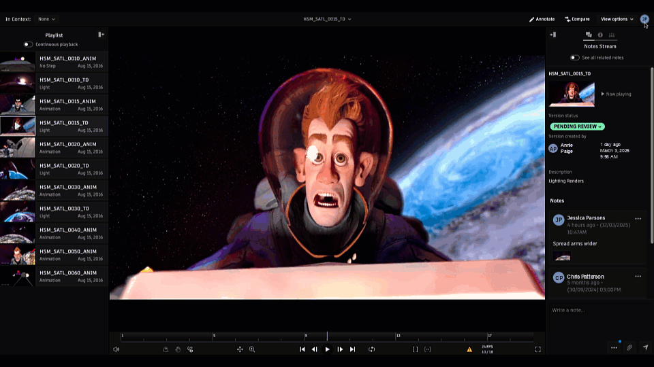The height and width of the screenshot is (367, 654).
Task: Open the attachment thumbnail in Jessica's note
Action: point(562,257)
